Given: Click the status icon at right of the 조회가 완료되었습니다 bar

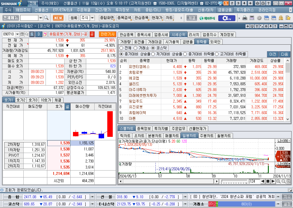Looking at the screenshot, I should point(290,190).
